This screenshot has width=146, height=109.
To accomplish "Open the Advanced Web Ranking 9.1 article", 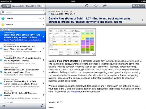I will coord(23,83).
